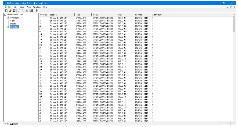Screen dimensions: 238x127
Task: Select the row with address 61
Action: coord(136,110)
